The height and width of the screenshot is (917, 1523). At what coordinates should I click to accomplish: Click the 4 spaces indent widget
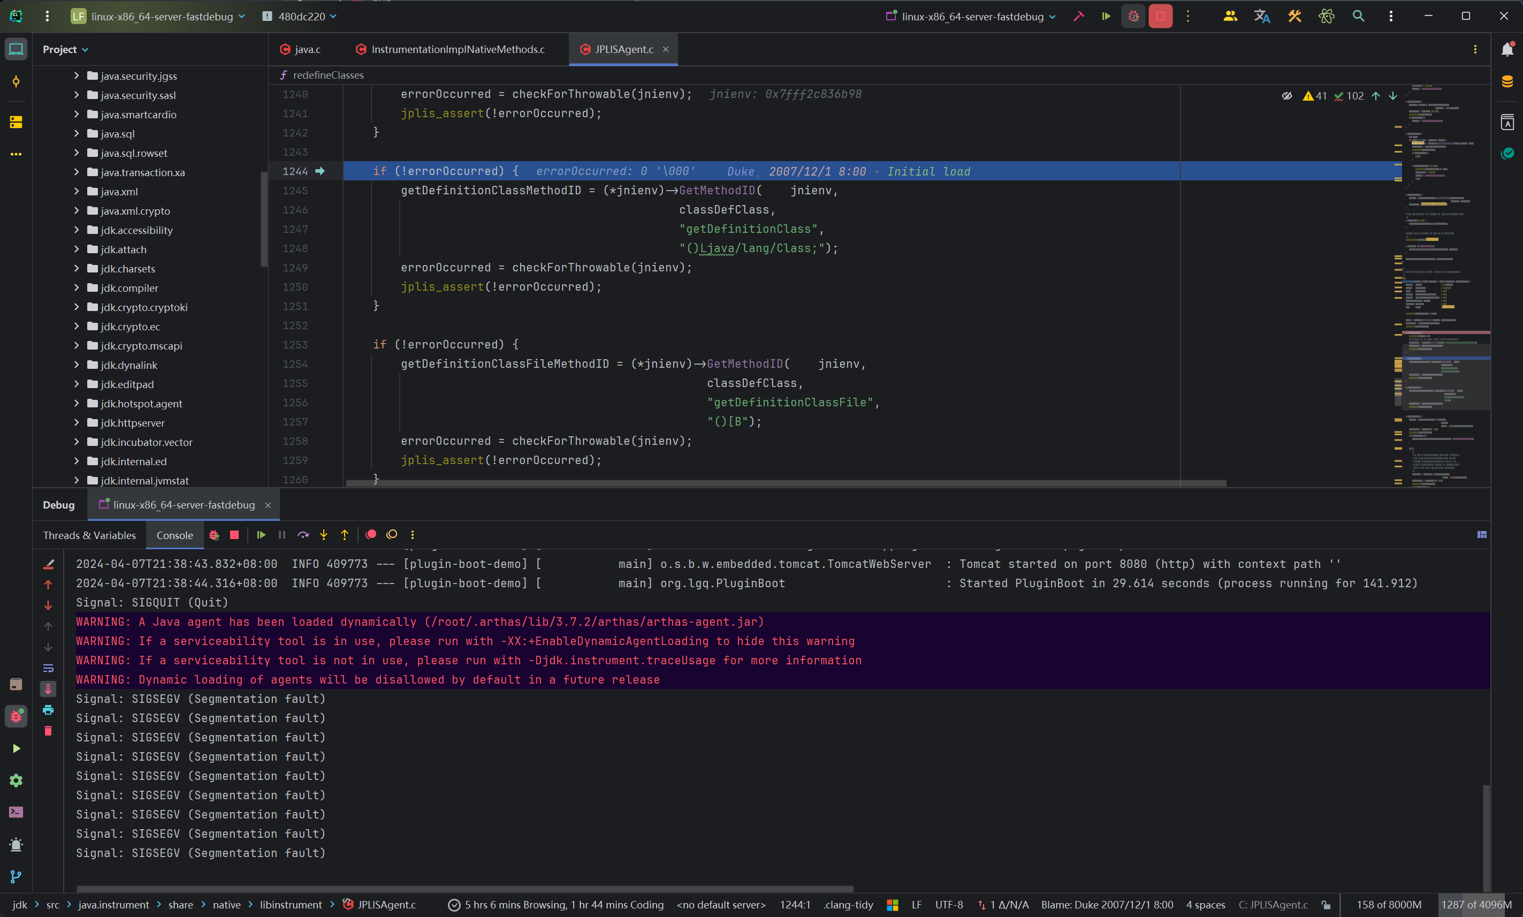coord(1206,905)
